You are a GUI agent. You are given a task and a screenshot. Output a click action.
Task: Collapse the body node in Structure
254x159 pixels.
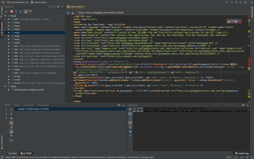click(5, 86)
